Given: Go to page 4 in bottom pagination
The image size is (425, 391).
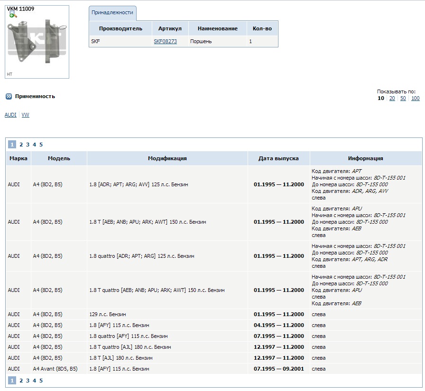Looking at the screenshot, I should 35,381.
